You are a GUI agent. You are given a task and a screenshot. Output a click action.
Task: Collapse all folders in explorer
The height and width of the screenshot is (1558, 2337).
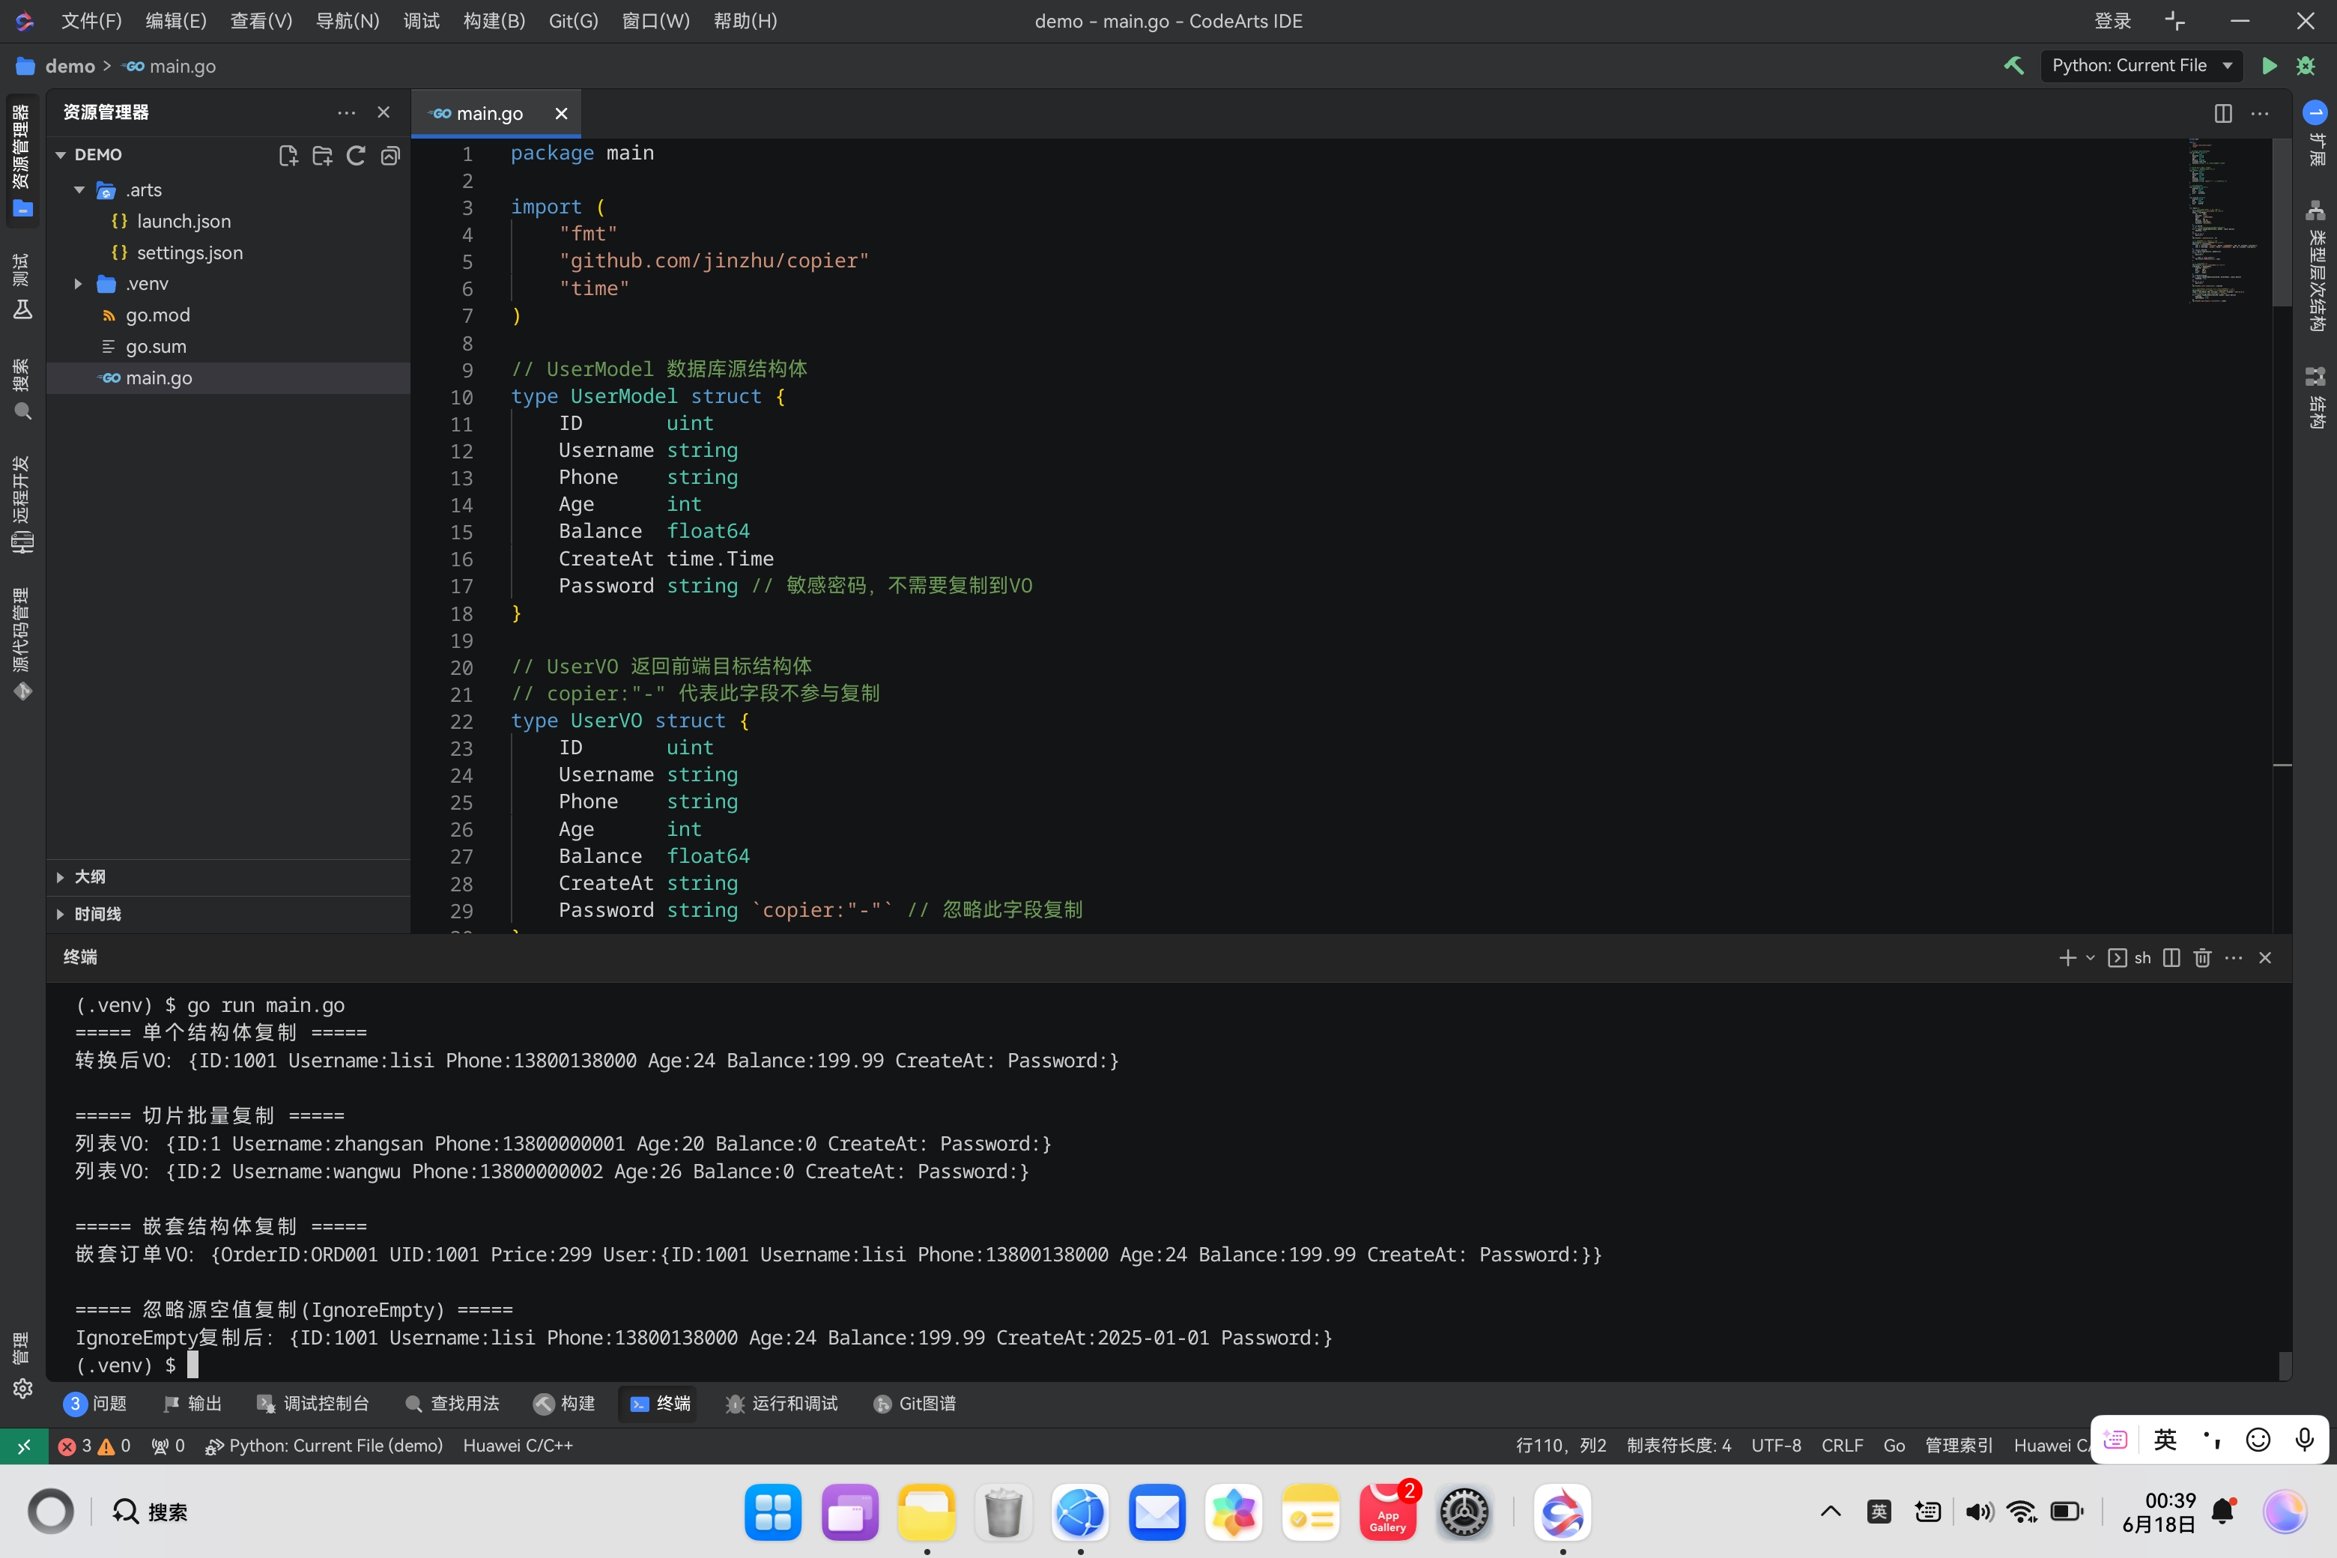(x=390, y=155)
